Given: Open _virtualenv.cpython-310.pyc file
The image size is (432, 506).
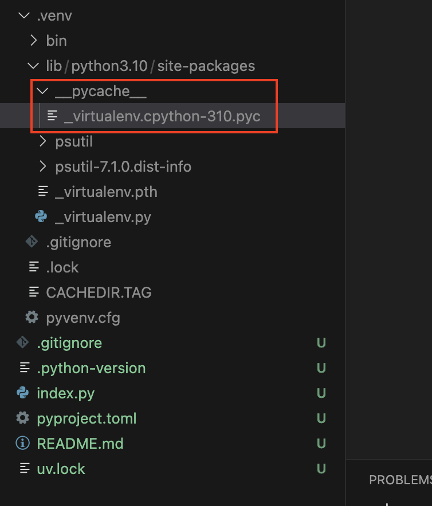Looking at the screenshot, I should tap(162, 116).
